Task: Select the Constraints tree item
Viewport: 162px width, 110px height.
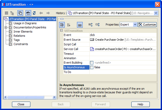Action: click(21, 44)
